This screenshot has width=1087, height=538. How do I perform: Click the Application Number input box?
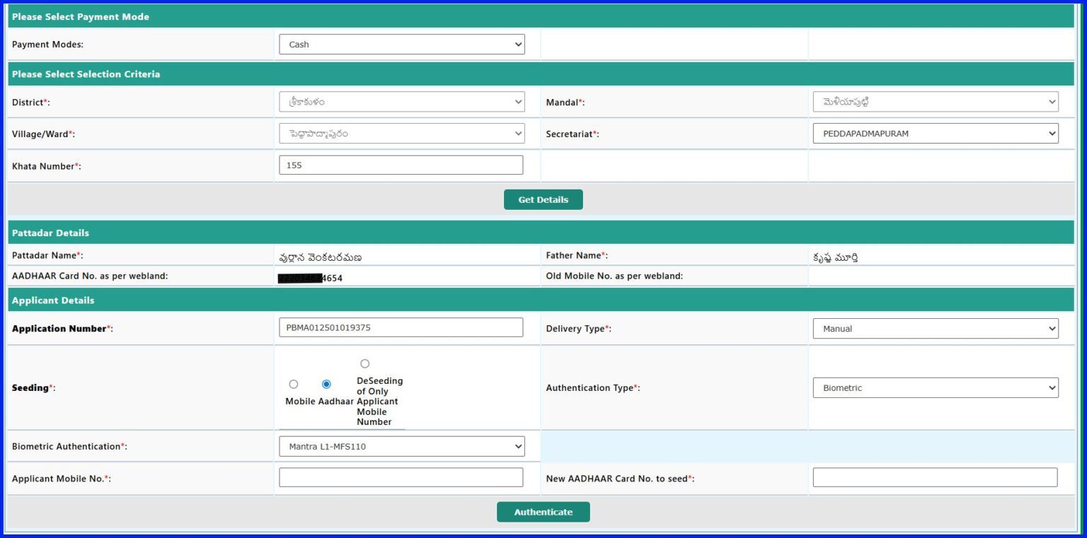401,327
